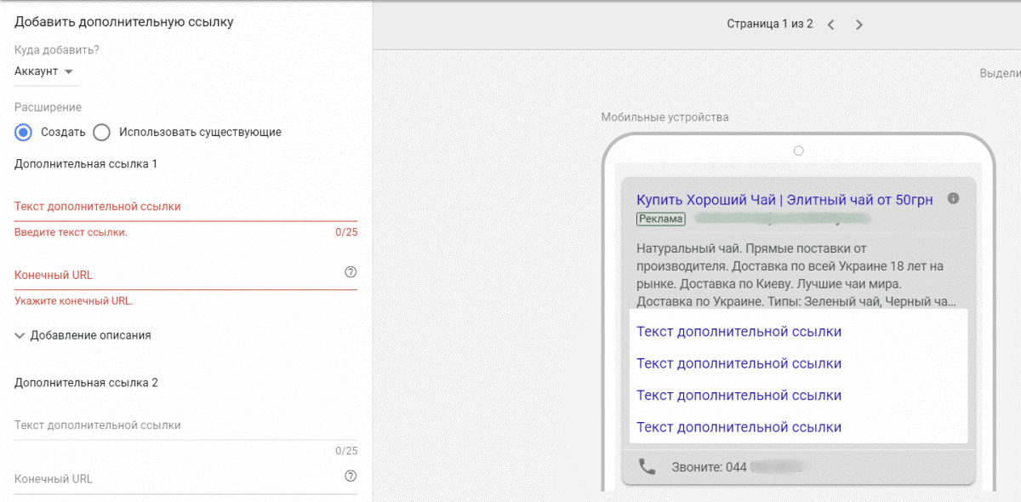Click the last sitelink in mobile preview
This screenshot has width=1021, height=502.
[739, 427]
